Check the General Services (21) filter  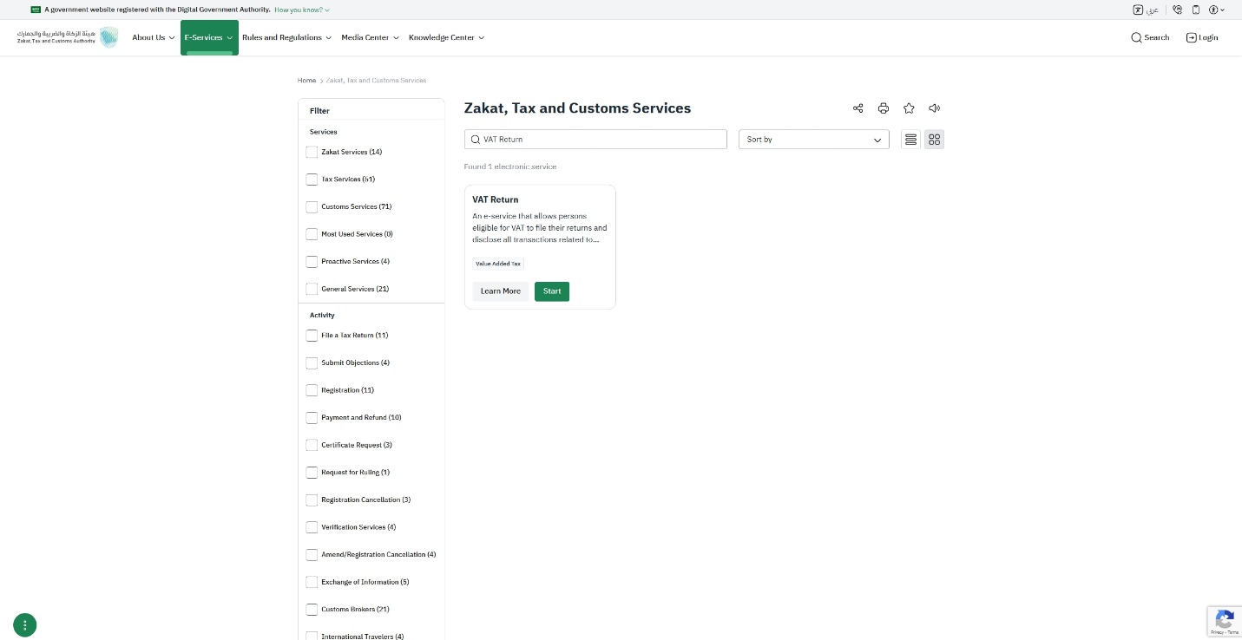(x=312, y=289)
